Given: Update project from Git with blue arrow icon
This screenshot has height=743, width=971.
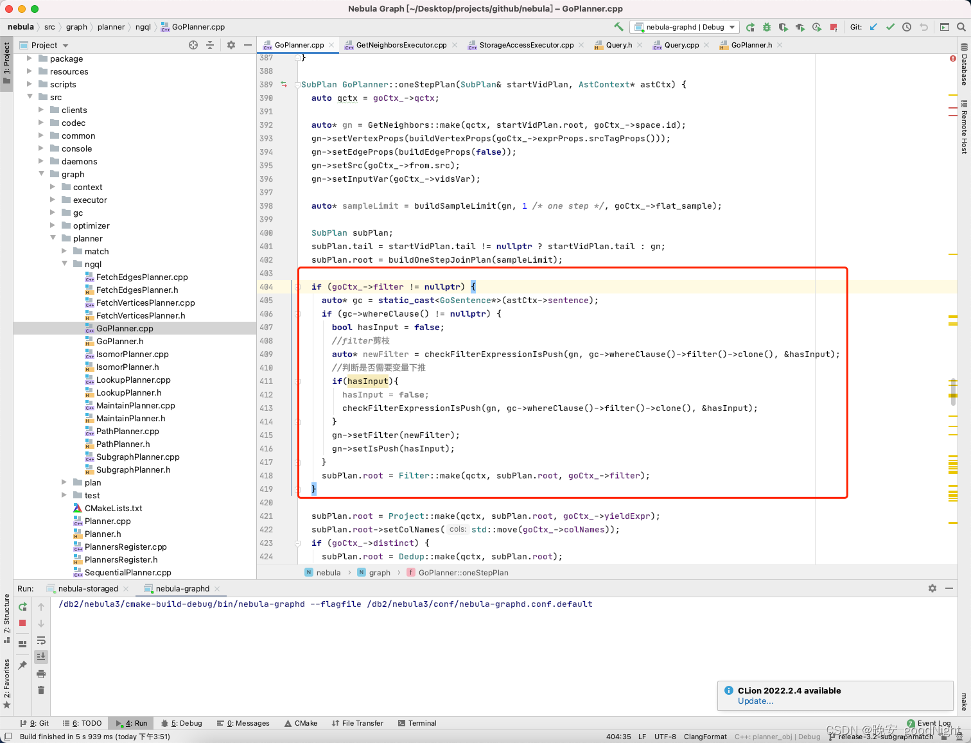Looking at the screenshot, I should [x=873, y=27].
